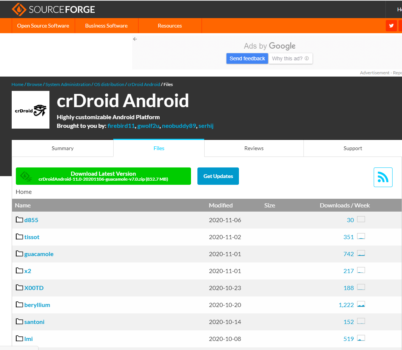The width and height of the screenshot is (402, 350).
Task: Open the Resources menu
Action: [x=170, y=26]
